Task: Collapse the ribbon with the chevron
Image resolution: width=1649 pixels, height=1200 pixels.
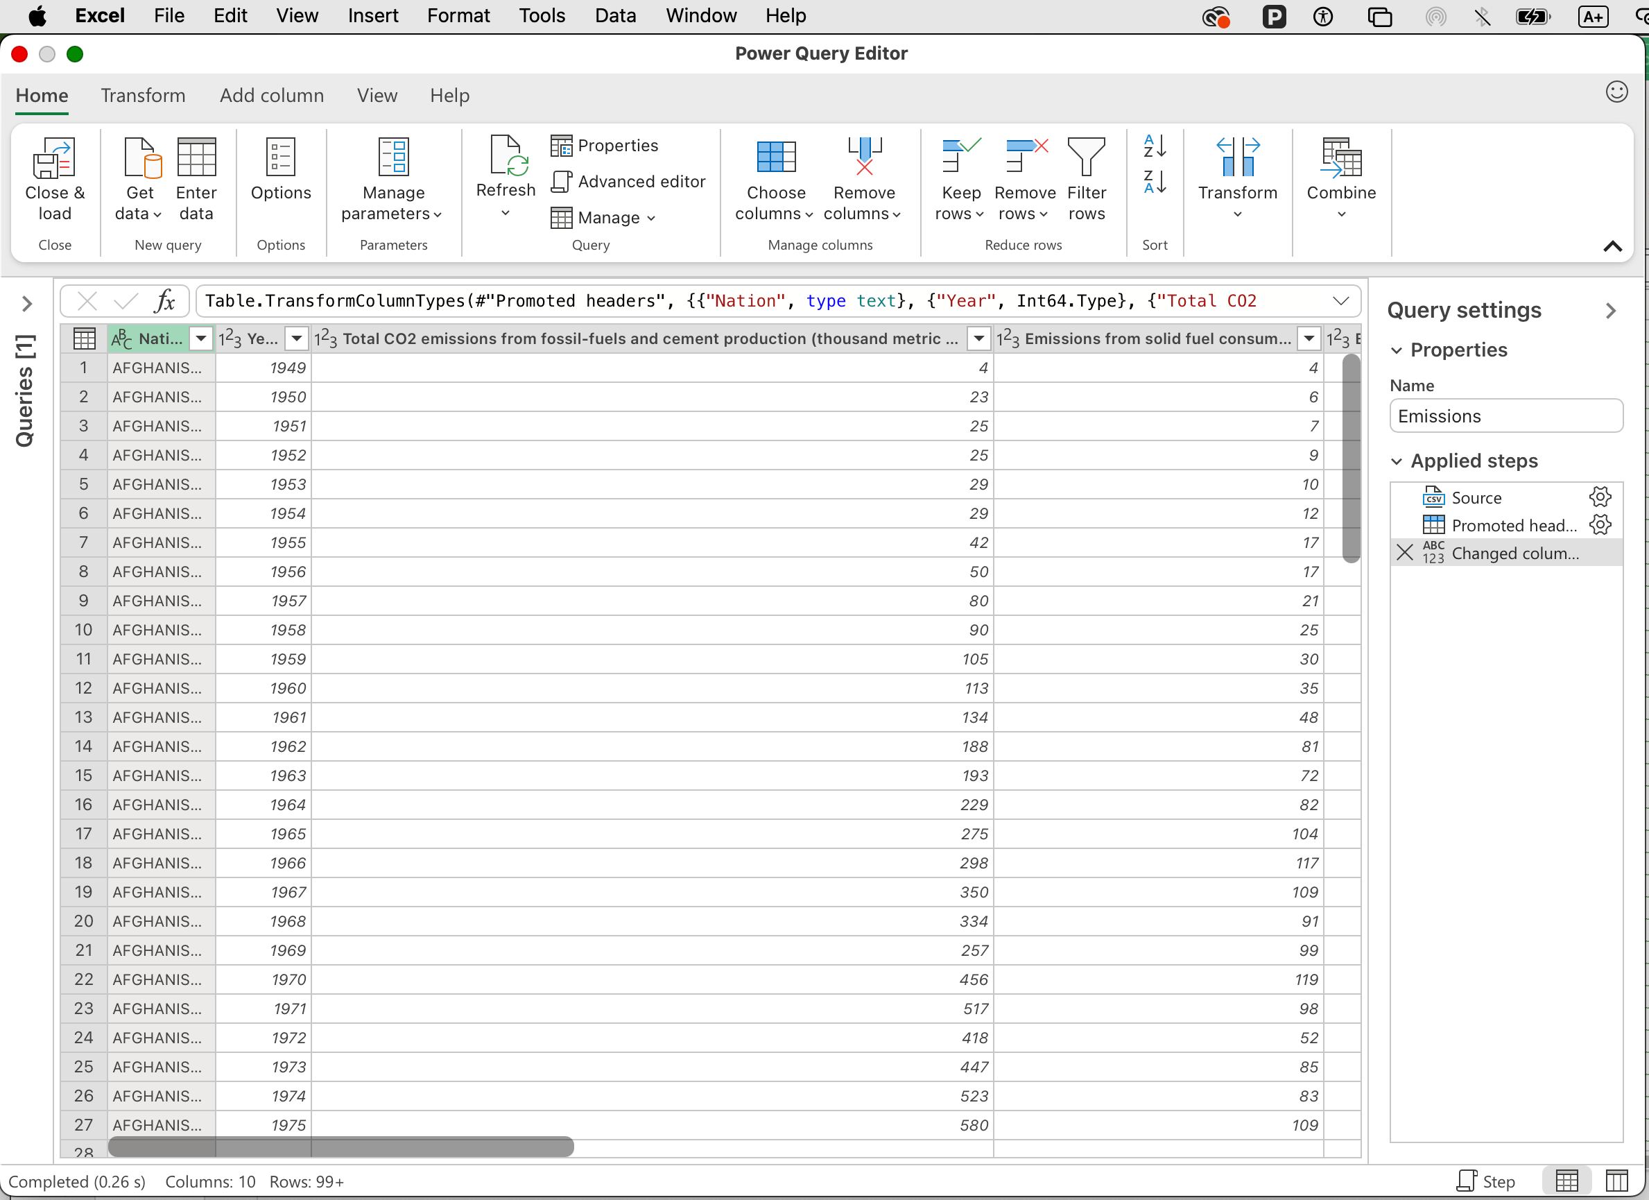Action: [1613, 246]
